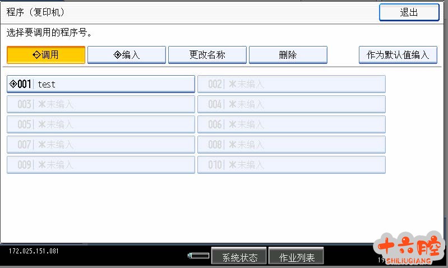Open 系统状态 system status

tap(239, 257)
